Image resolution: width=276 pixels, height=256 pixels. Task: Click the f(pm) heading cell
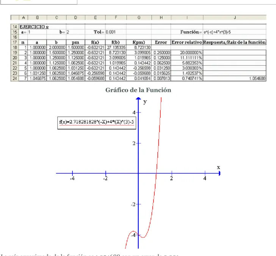click(139, 42)
